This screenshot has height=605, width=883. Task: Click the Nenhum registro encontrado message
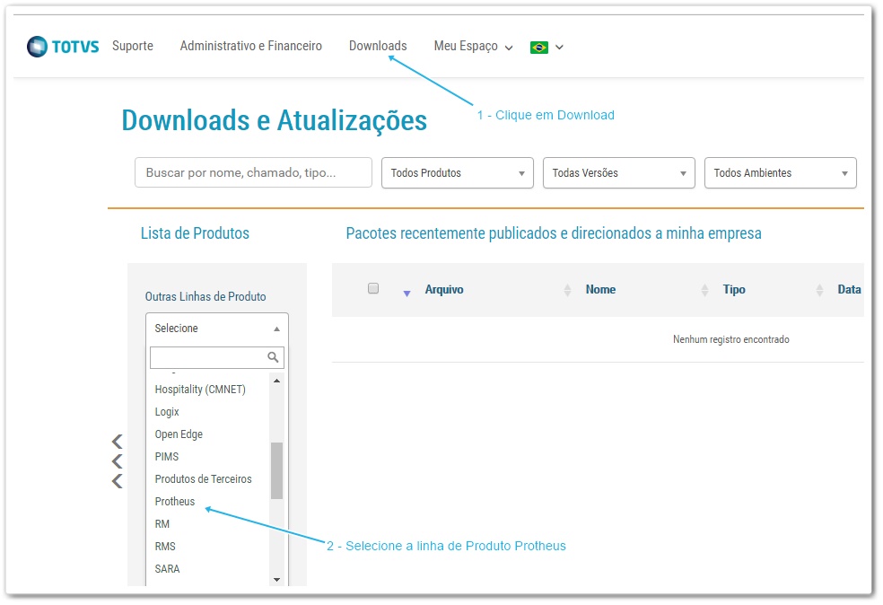pos(731,339)
